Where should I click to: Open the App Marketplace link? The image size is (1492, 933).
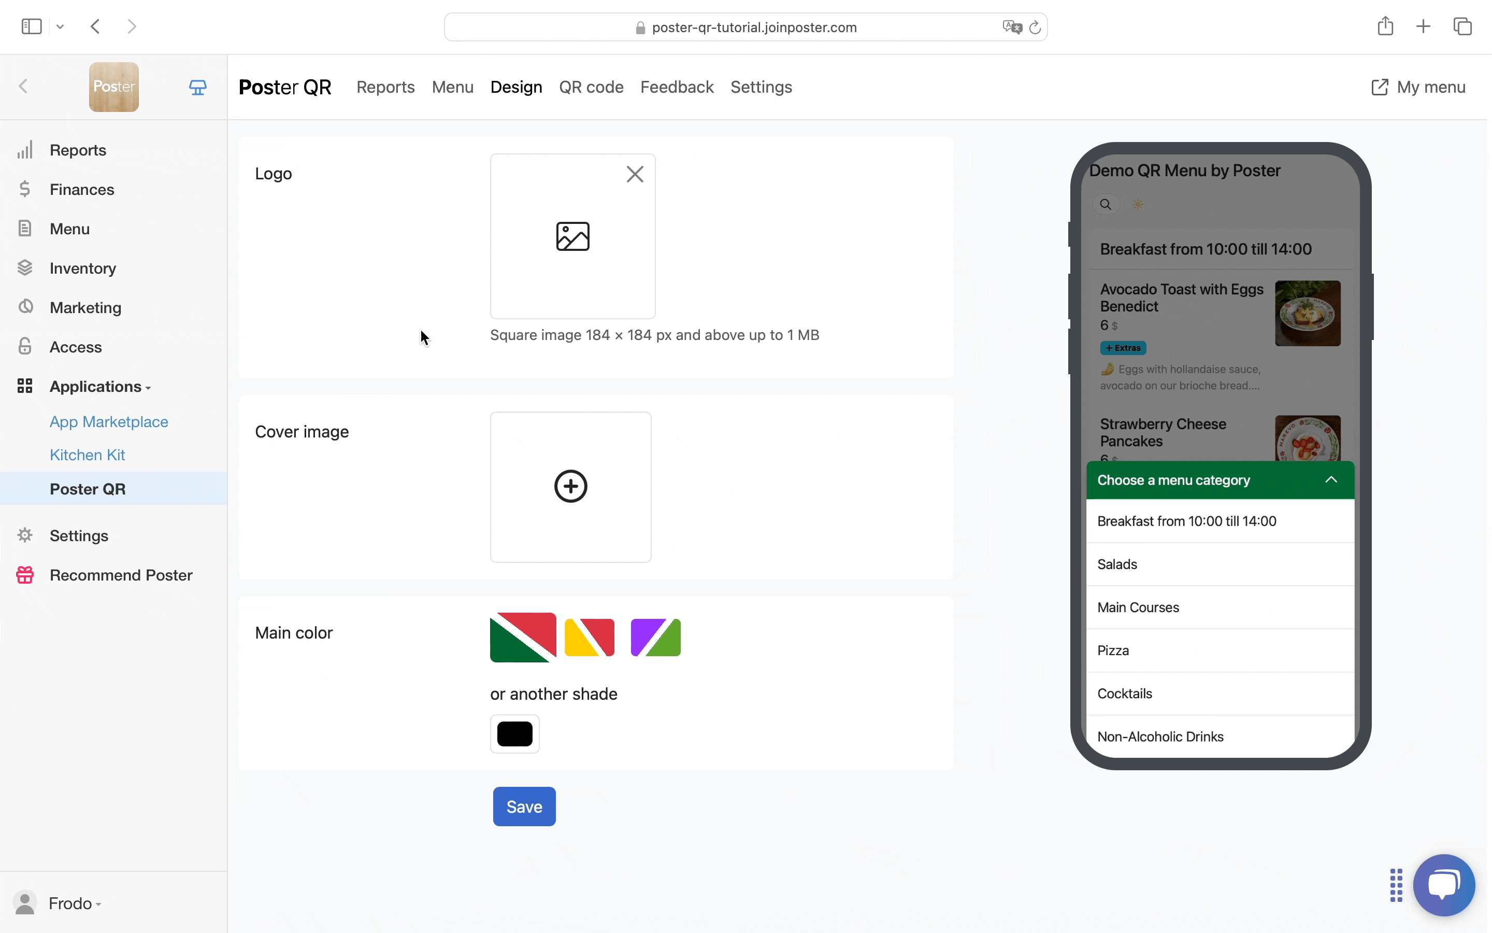(x=109, y=422)
